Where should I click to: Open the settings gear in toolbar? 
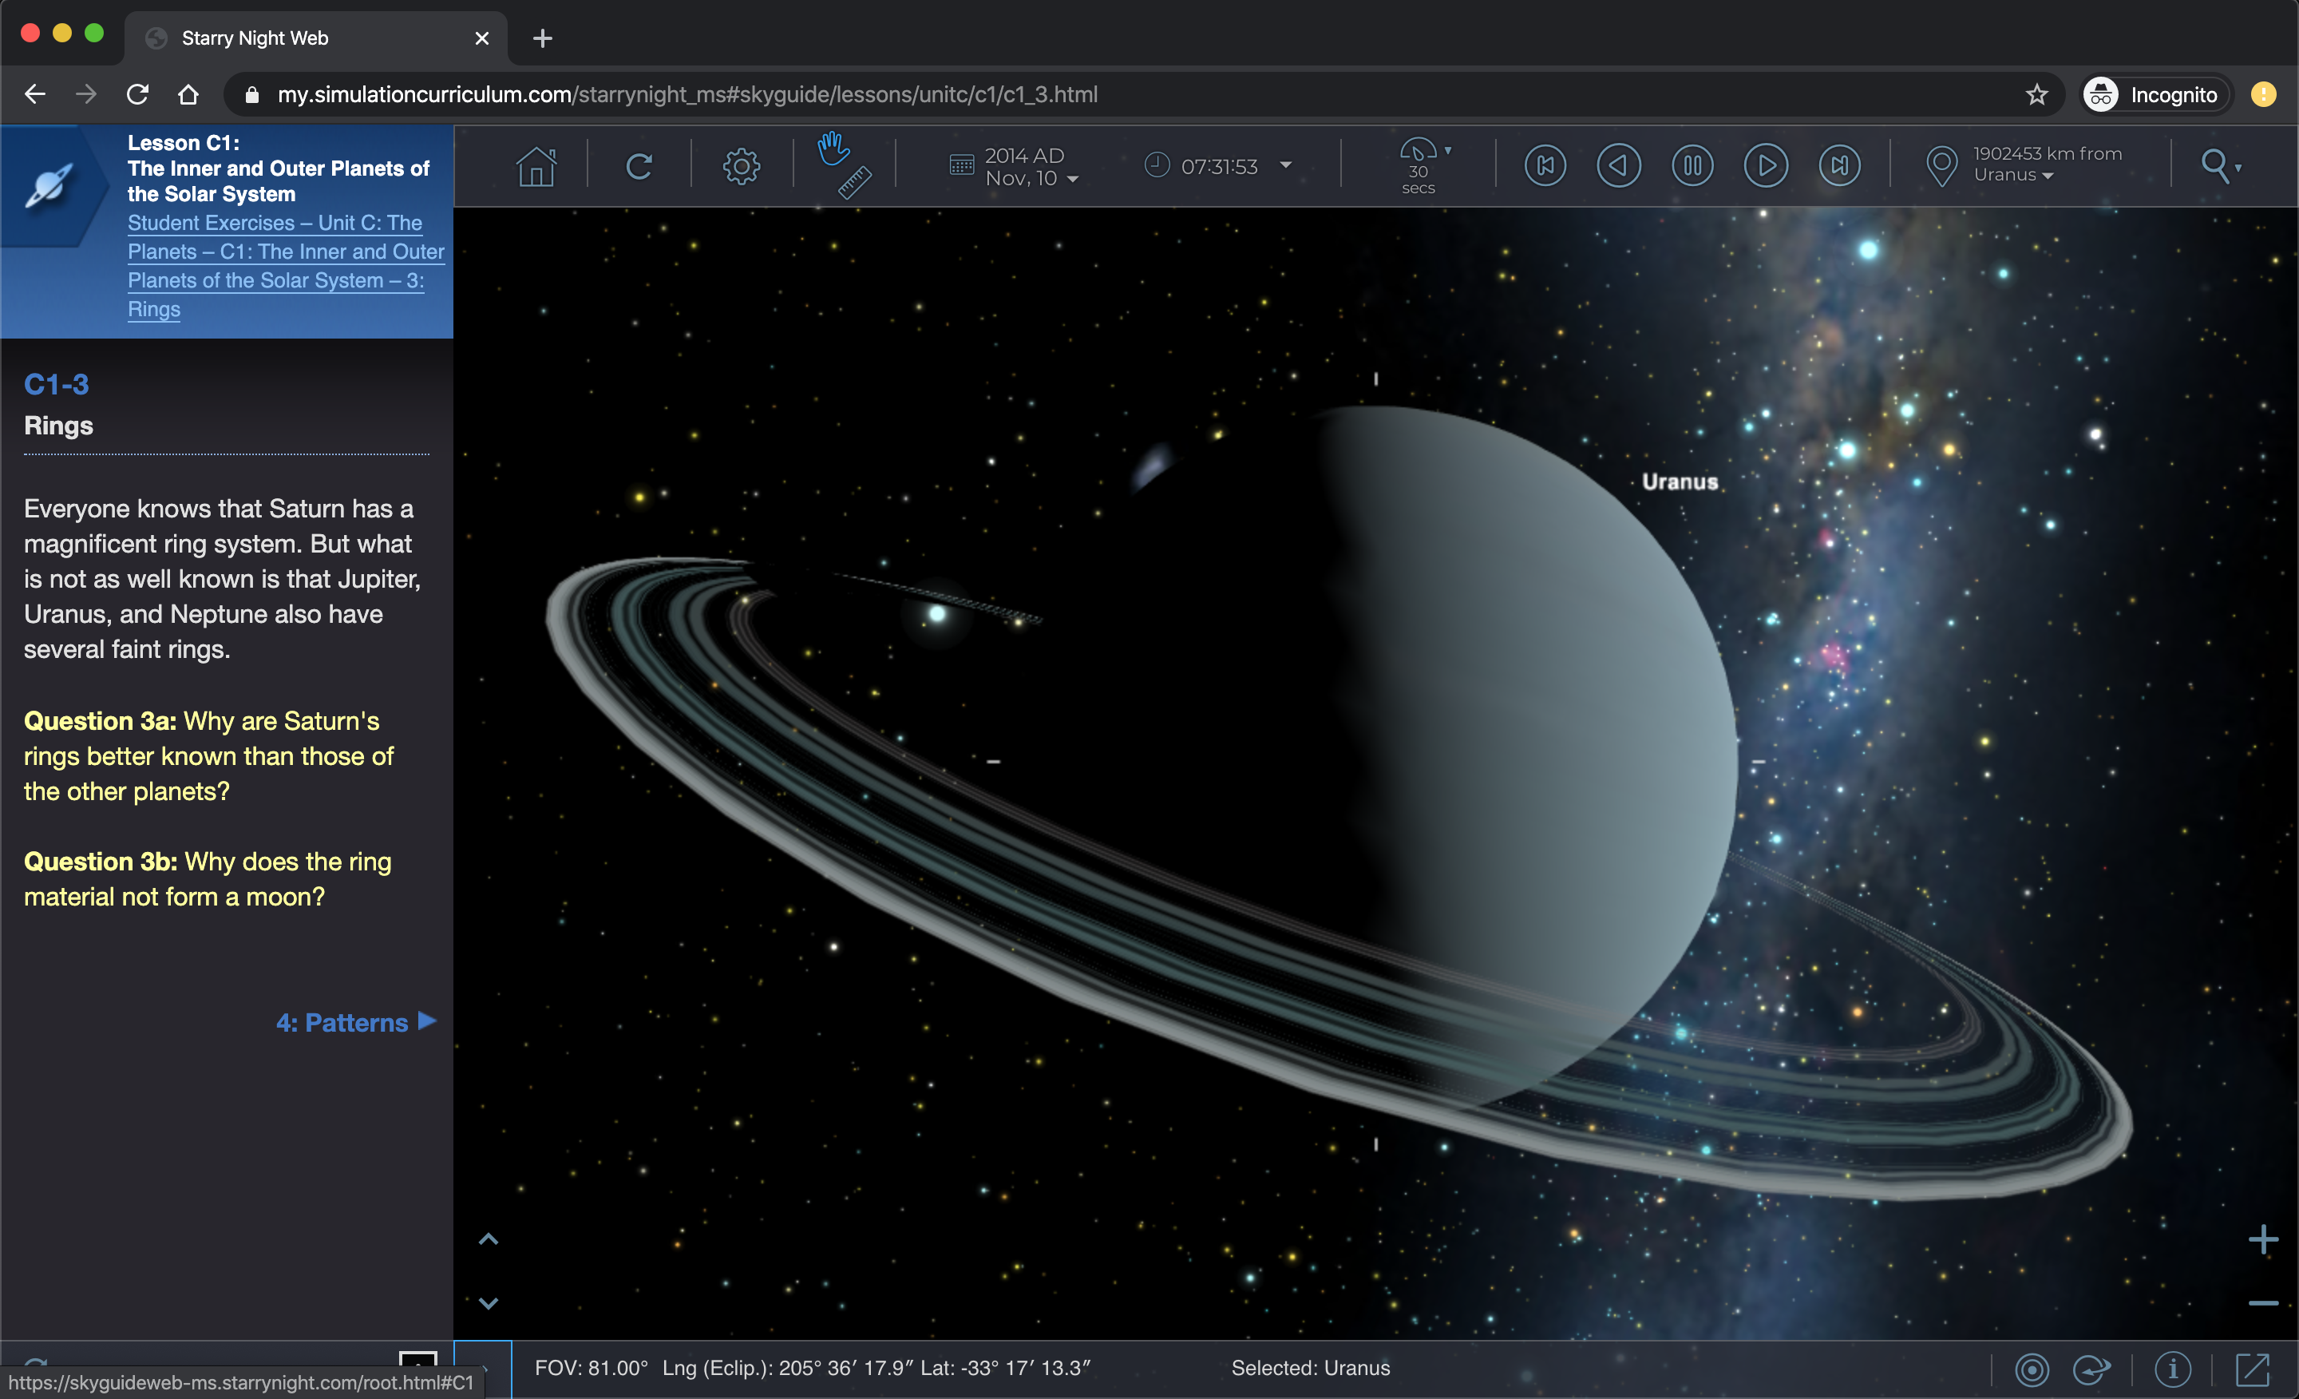point(741,167)
